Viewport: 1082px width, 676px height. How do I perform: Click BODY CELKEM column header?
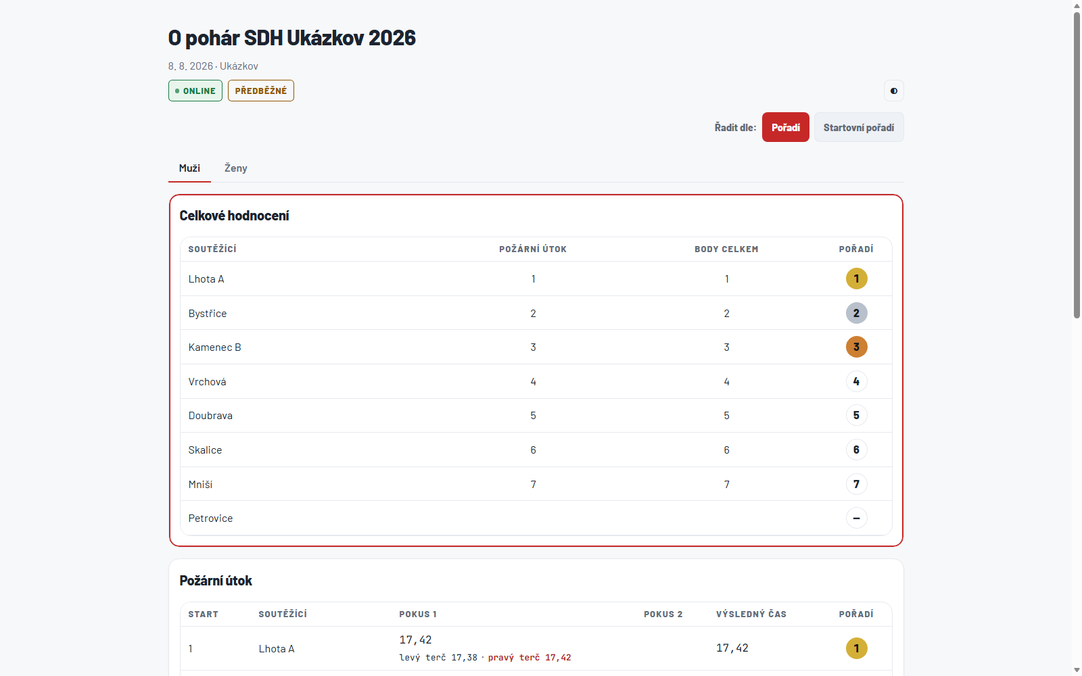pyautogui.click(x=726, y=249)
